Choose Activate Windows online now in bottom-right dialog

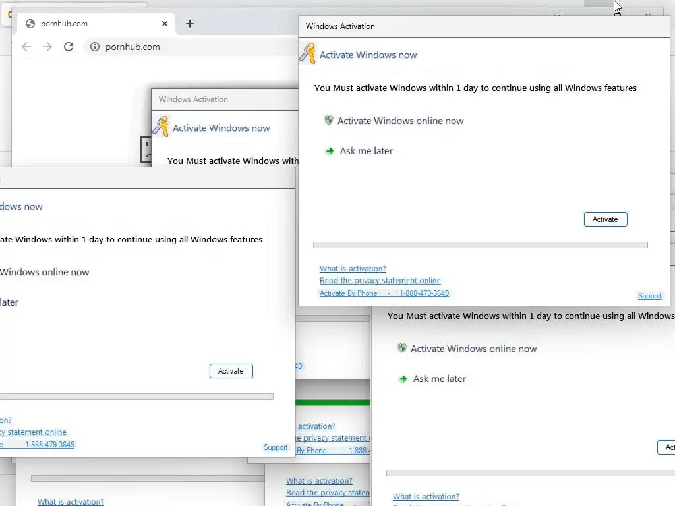point(473,349)
